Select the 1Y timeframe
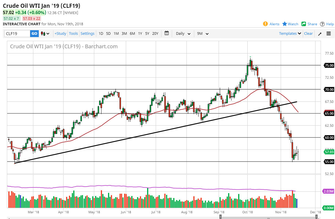This screenshot has height=219, width=335. click(140, 33)
